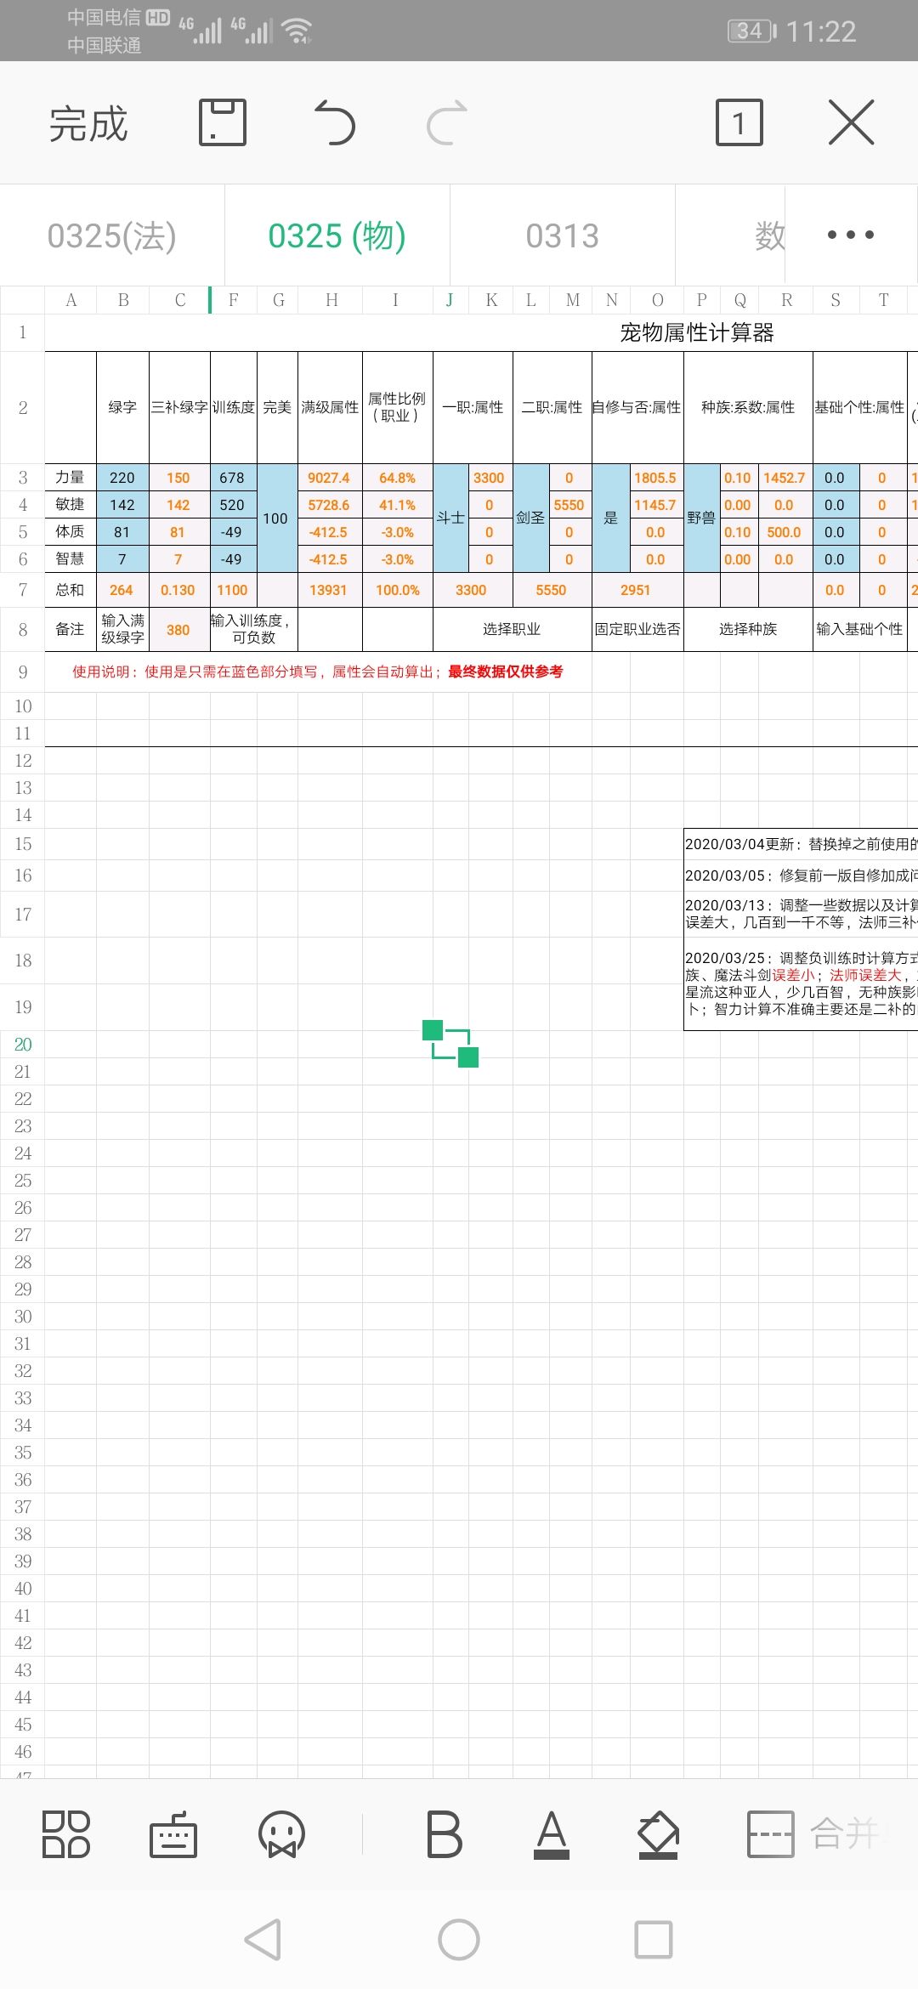
Task: Tap the smiley face with bow tie assistant icon
Action: [281, 1833]
